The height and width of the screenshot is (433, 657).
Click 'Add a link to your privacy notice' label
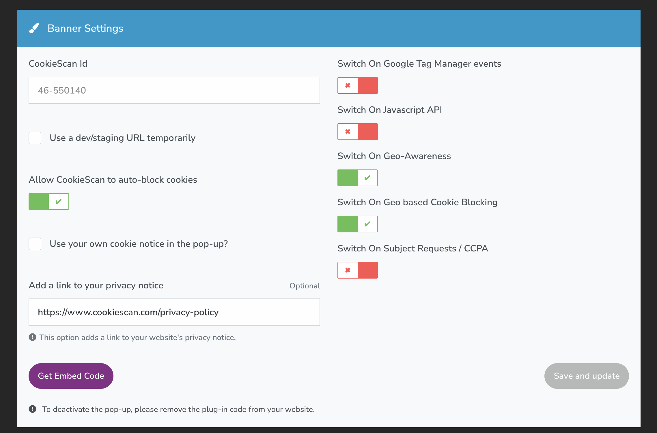pyautogui.click(x=96, y=285)
